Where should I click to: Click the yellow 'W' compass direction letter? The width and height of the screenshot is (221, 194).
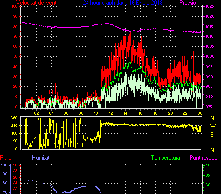coord(213,126)
